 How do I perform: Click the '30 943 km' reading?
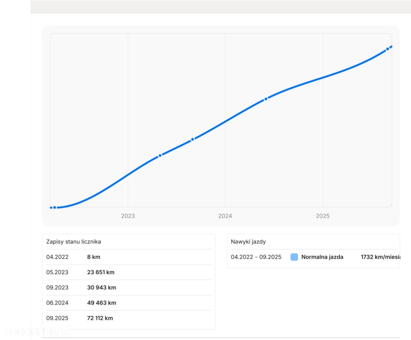tap(102, 288)
